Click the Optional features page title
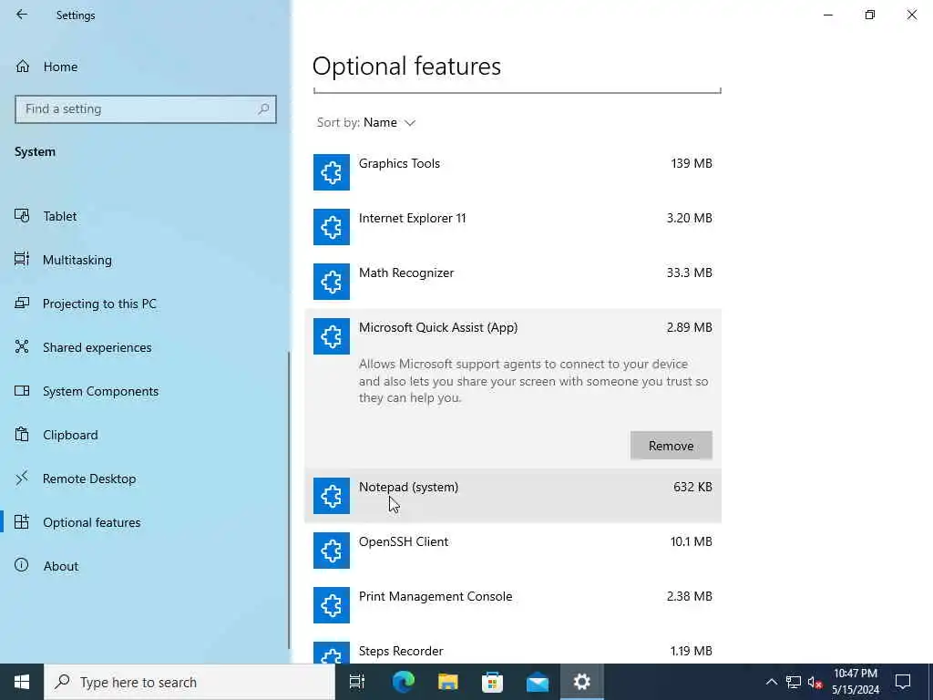933x700 pixels. pos(406,66)
